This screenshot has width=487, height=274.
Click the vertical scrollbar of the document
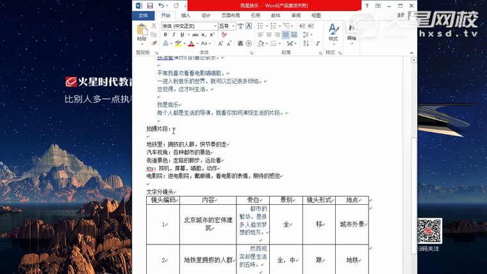[414, 160]
